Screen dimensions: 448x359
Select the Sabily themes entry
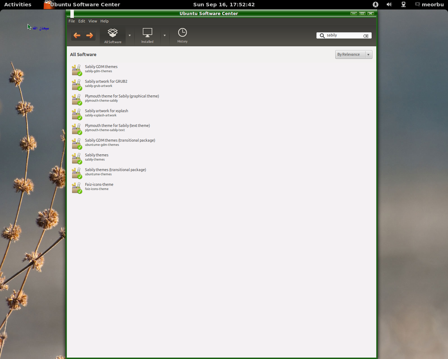coord(221,158)
